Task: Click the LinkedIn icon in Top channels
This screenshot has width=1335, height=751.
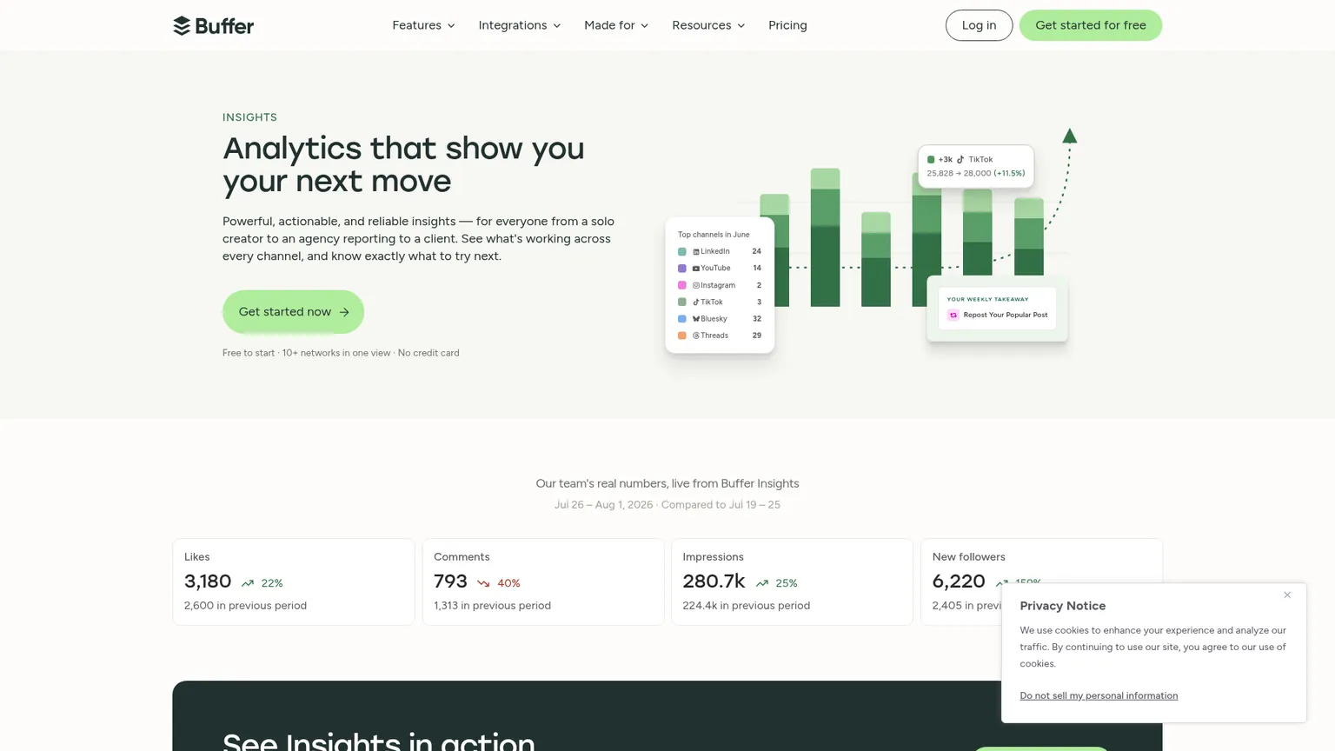Action: coord(695,251)
